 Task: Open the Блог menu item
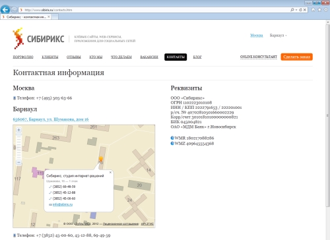[x=197, y=57]
